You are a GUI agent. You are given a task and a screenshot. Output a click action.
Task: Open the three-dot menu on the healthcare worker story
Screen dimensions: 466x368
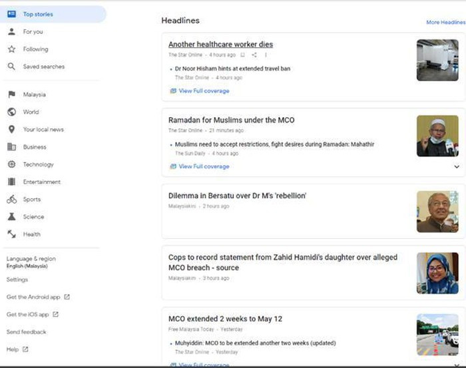[266, 55]
